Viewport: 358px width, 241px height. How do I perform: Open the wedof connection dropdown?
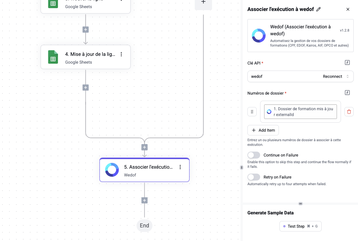click(348, 77)
